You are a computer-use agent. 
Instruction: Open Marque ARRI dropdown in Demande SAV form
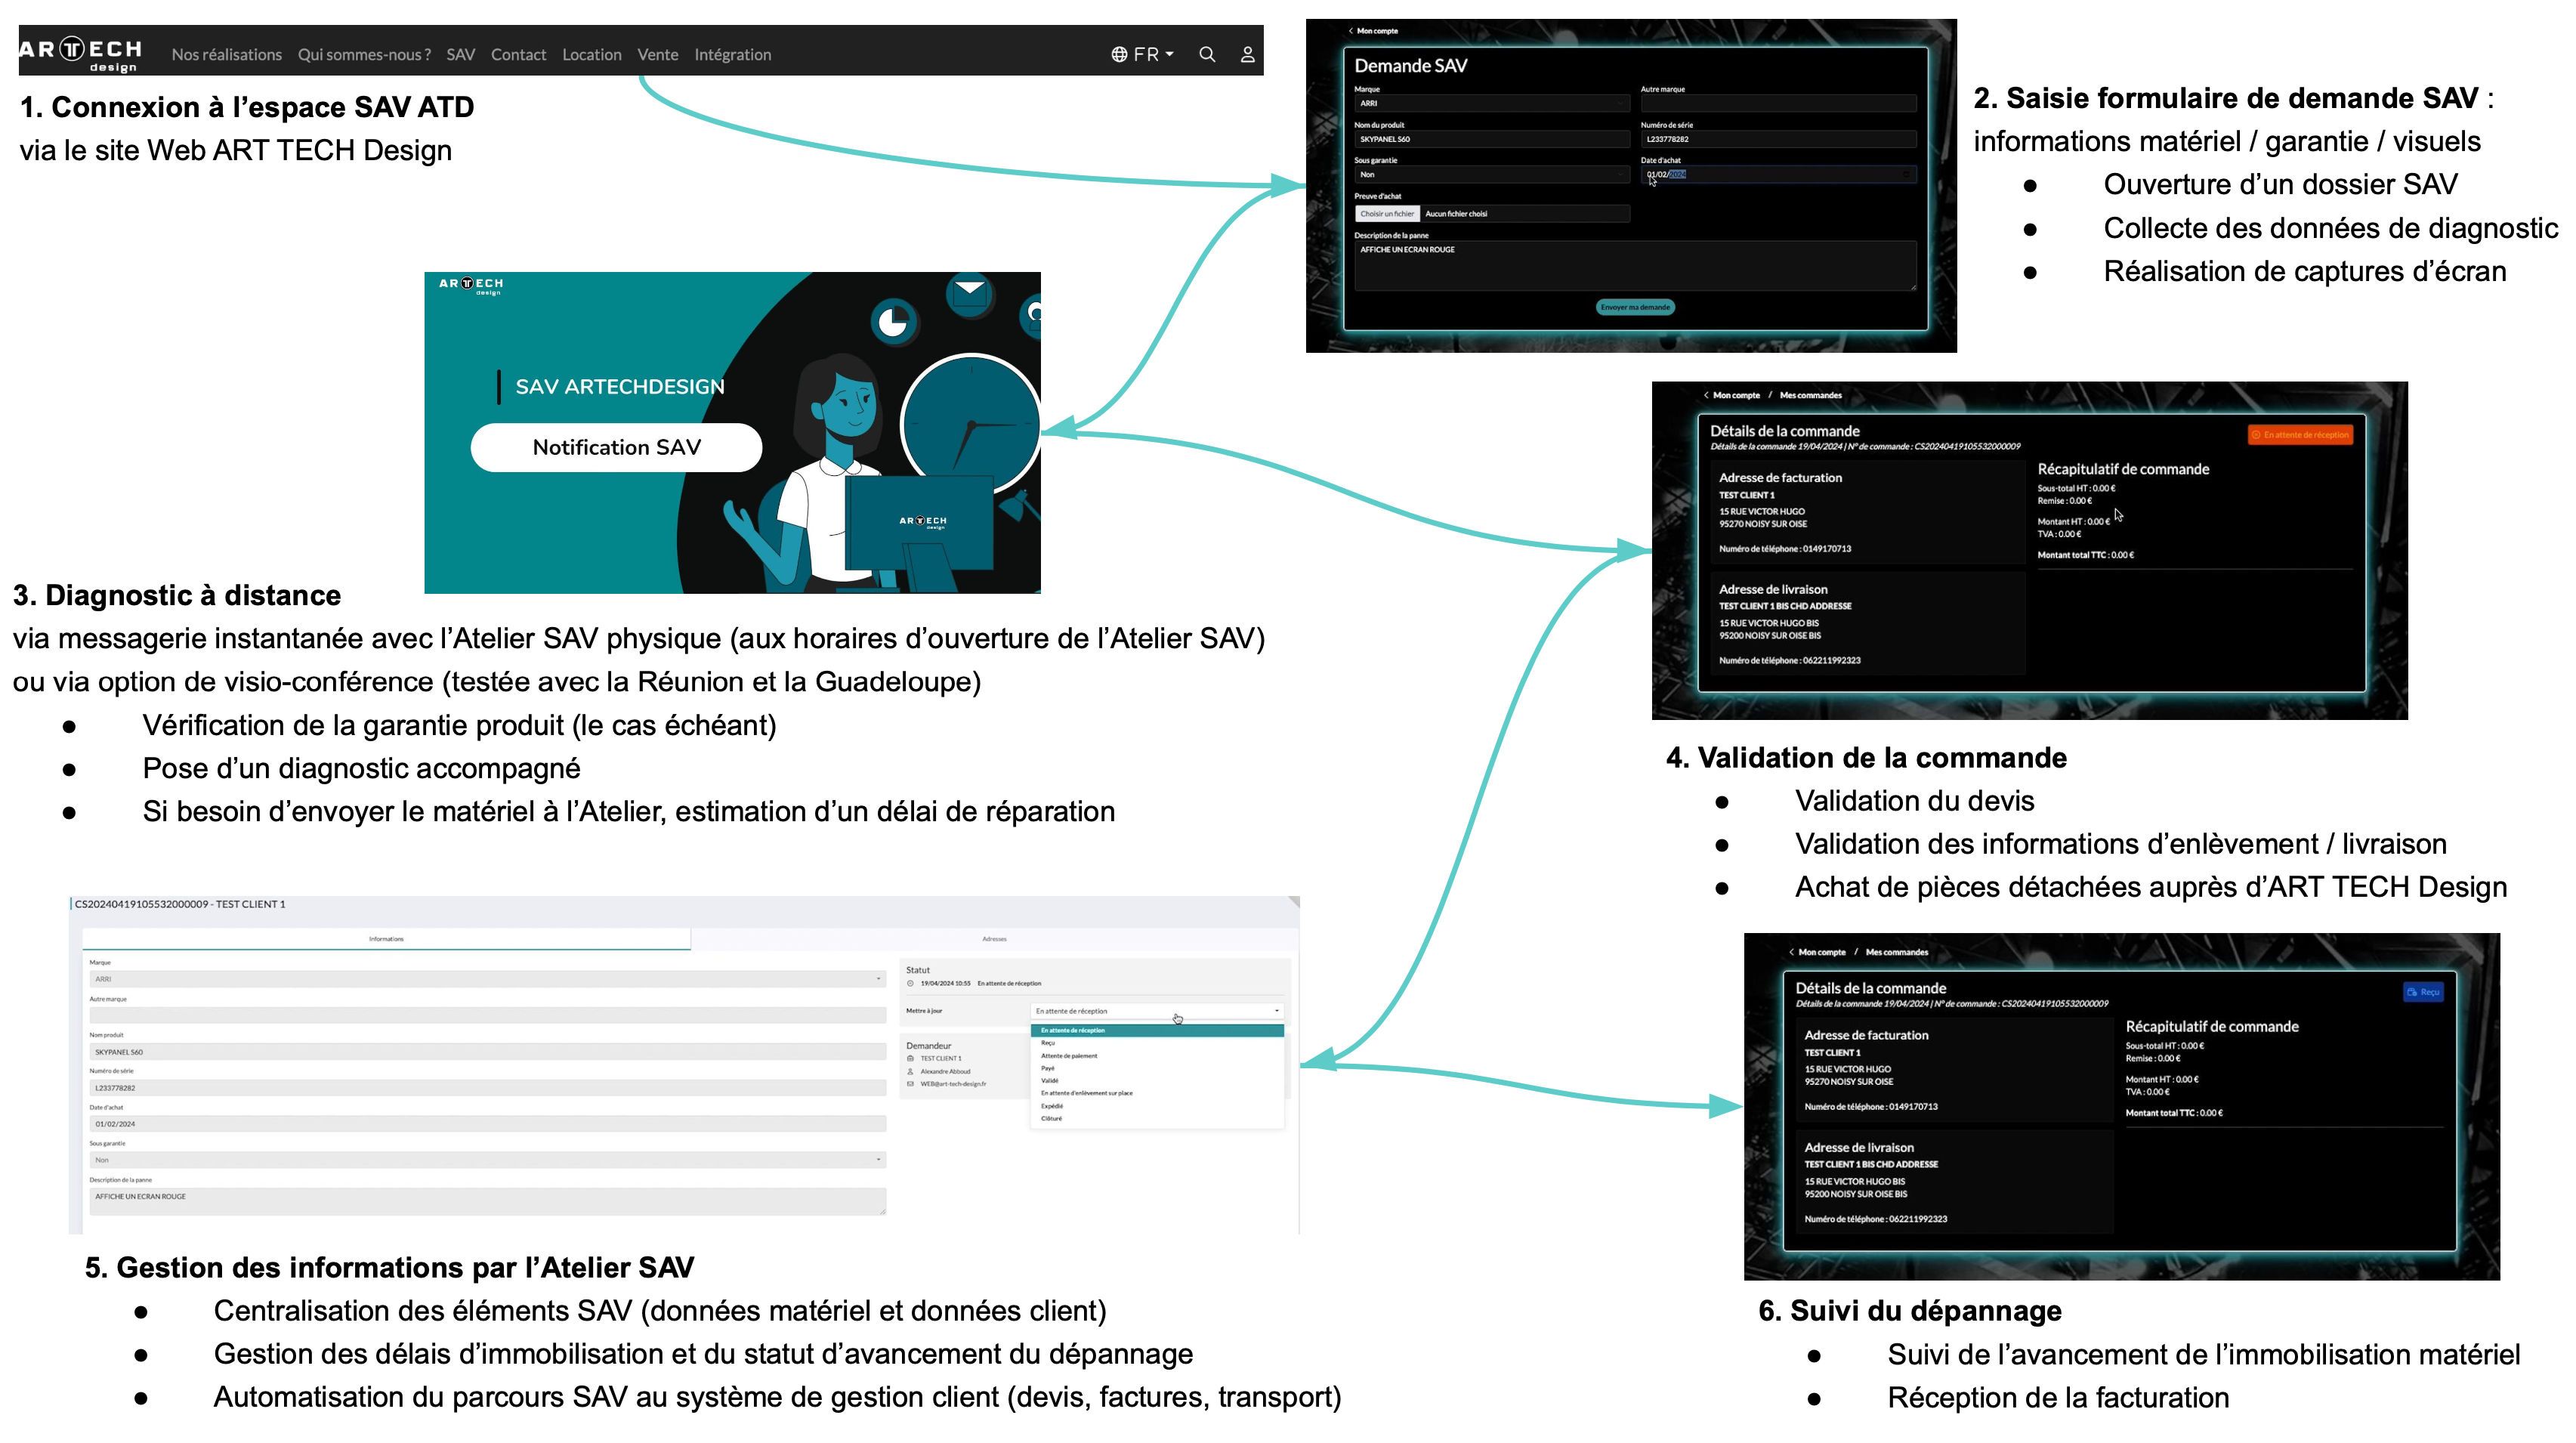tap(1492, 103)
